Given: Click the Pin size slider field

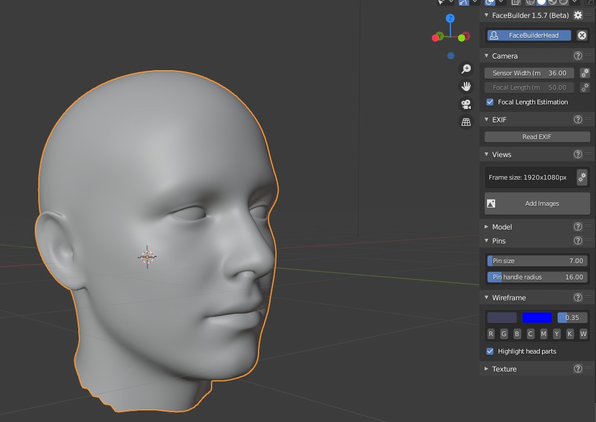Looking at the screenshot, I should pos(537,261).
